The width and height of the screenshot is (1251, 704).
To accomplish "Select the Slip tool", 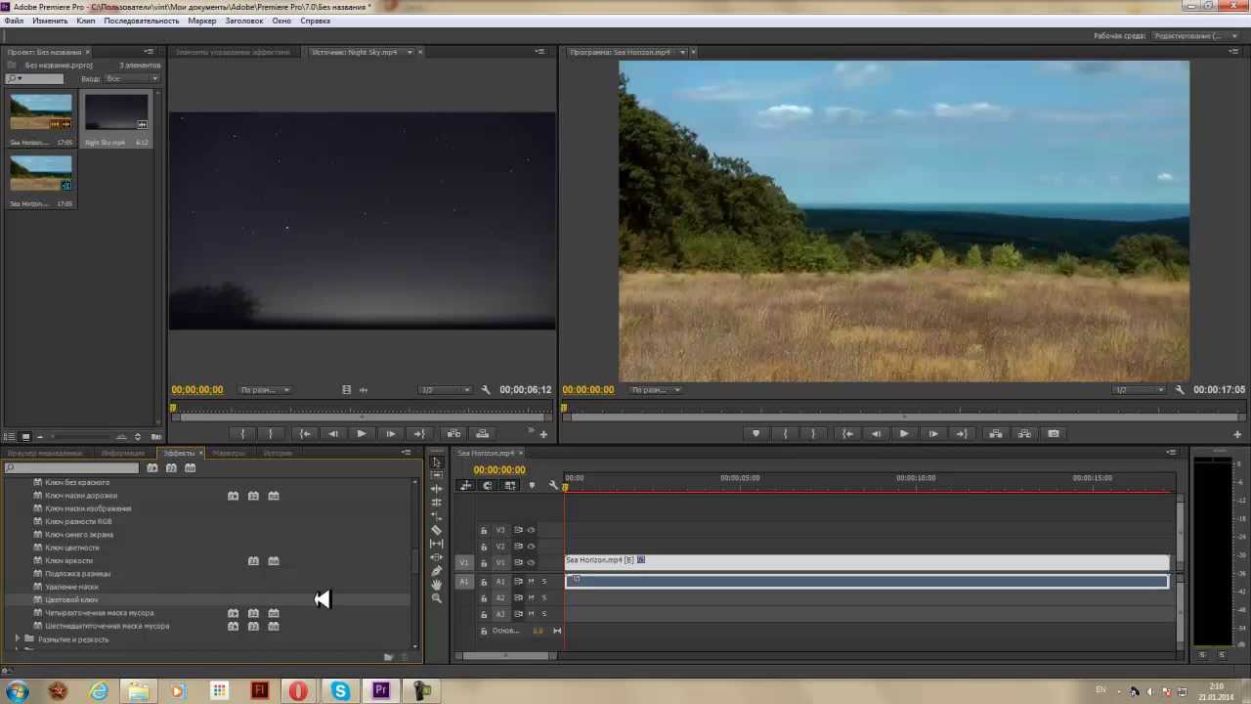I will click(437, 544).
